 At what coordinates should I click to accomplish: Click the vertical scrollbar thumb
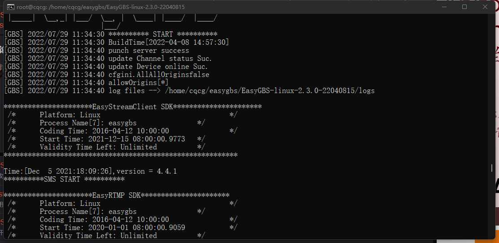[493, 168]
